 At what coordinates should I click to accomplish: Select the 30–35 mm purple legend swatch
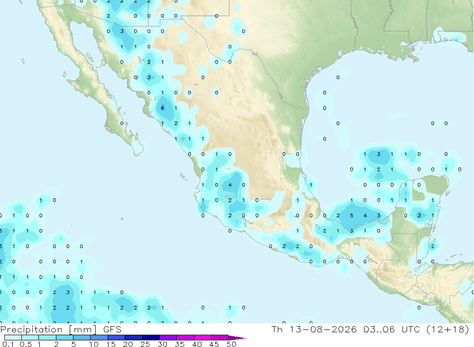(x=168, y=338)
